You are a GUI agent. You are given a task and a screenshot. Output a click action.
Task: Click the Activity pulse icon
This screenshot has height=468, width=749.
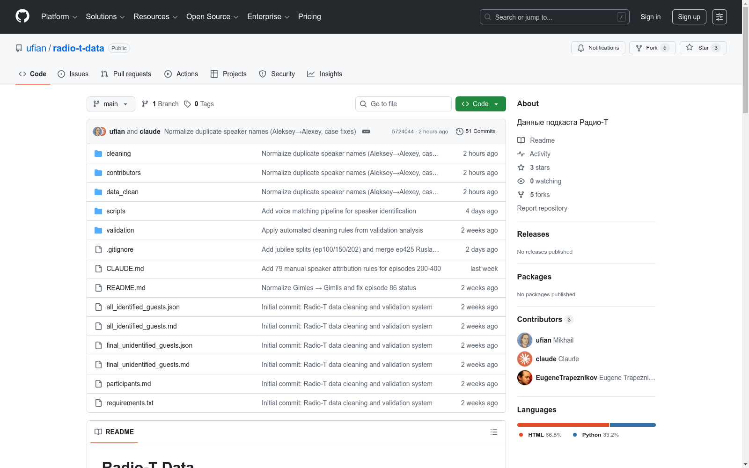tap(521, 154)
